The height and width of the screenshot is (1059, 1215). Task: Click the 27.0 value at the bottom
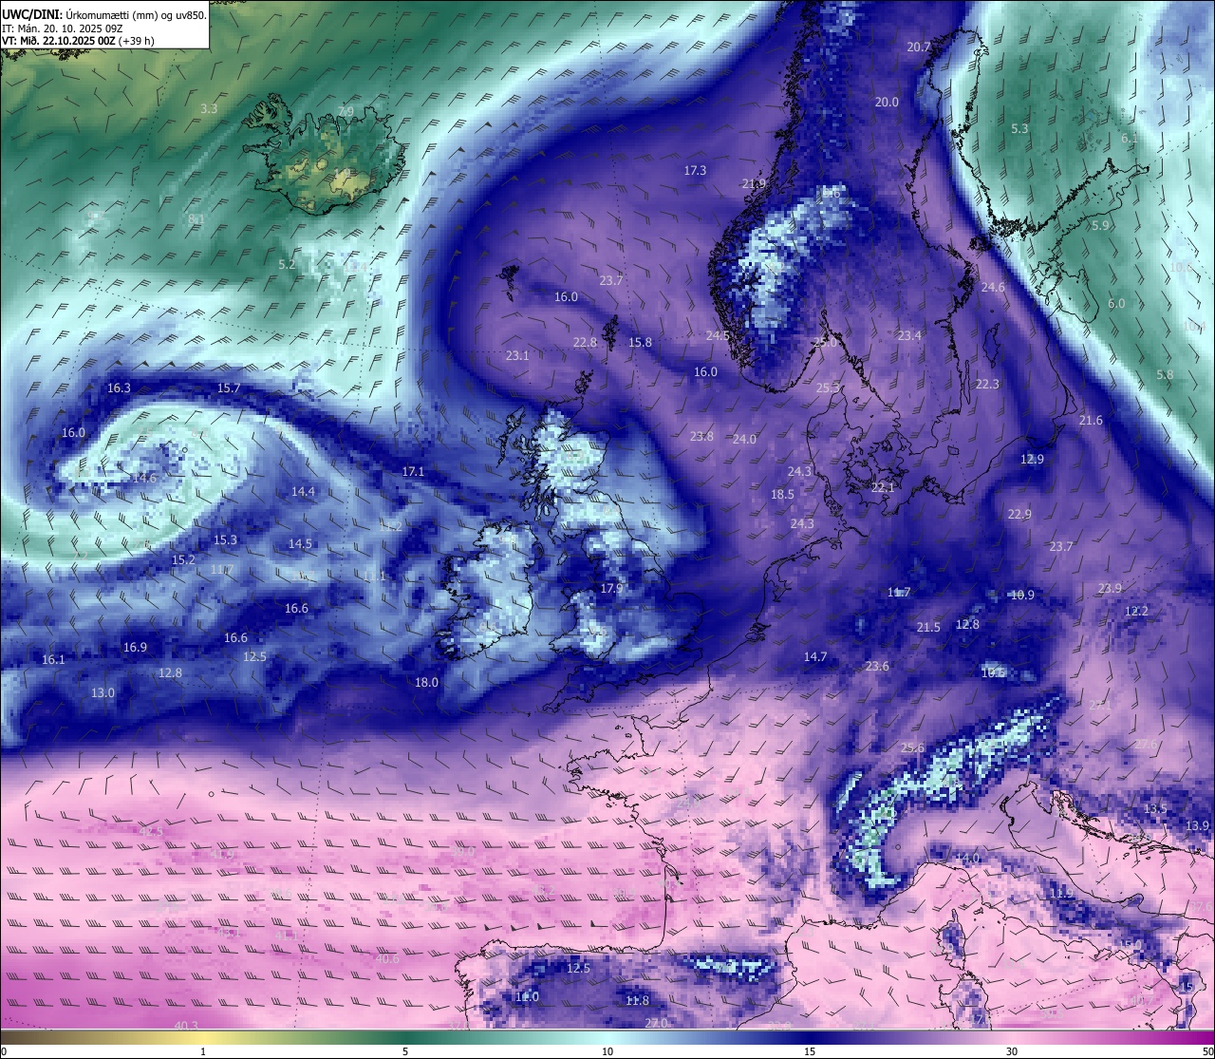(x=656, y=1023)
